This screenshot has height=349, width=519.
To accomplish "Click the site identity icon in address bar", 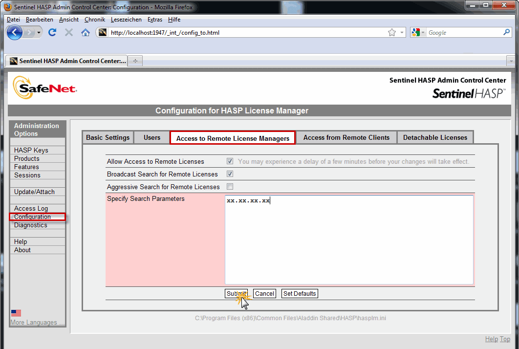I will click(102, 32).
